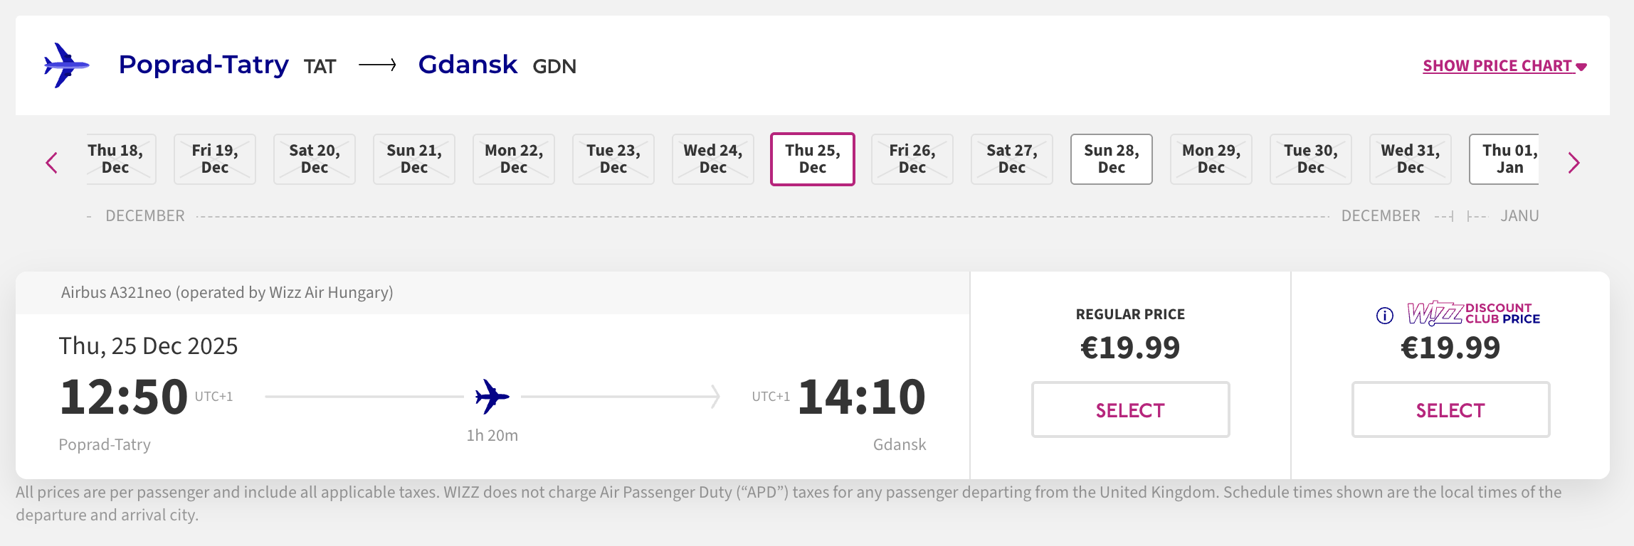Click the previous dates left chevron

pos(51,163)
